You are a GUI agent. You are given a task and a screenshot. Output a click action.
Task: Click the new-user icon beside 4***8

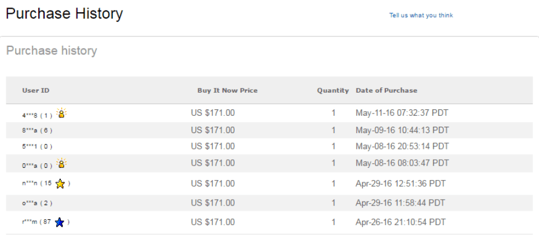[61, 113]
